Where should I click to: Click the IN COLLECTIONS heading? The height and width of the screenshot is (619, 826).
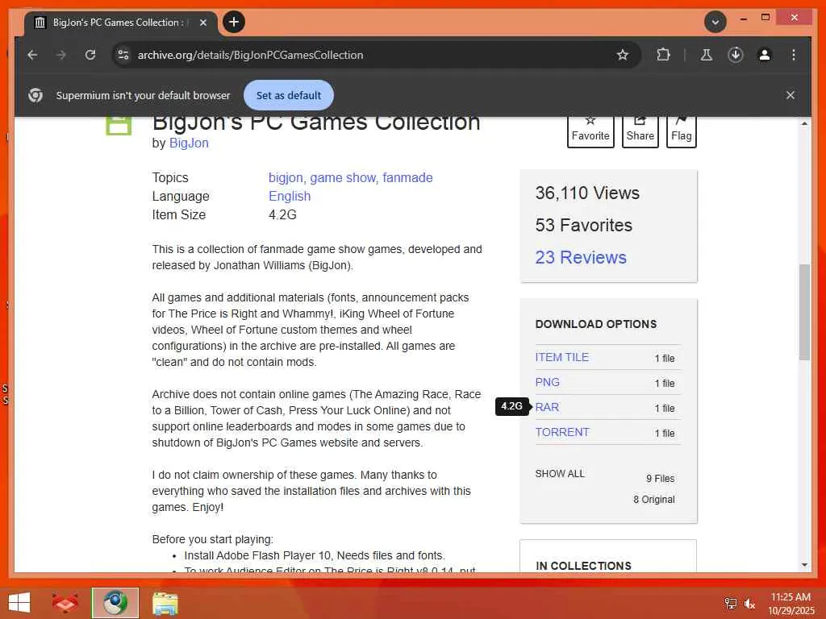[x=583, y=566]
